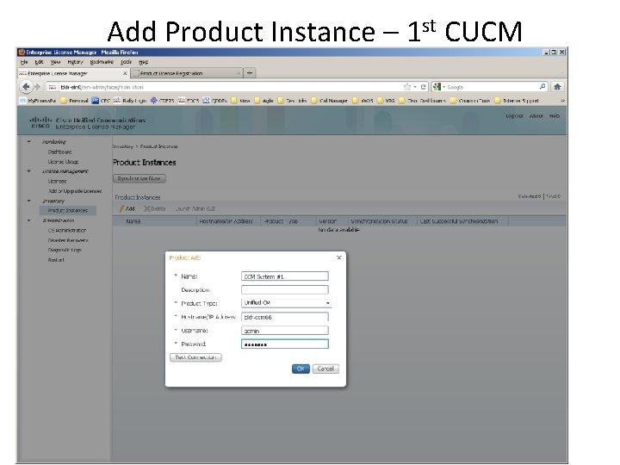
Task: Click the Firefox Home button
Action: click(x=557, y=87)
